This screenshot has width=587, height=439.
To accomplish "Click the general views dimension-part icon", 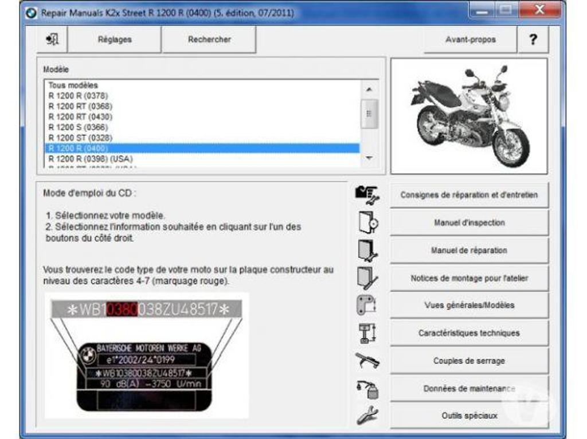I will (366, 305).
